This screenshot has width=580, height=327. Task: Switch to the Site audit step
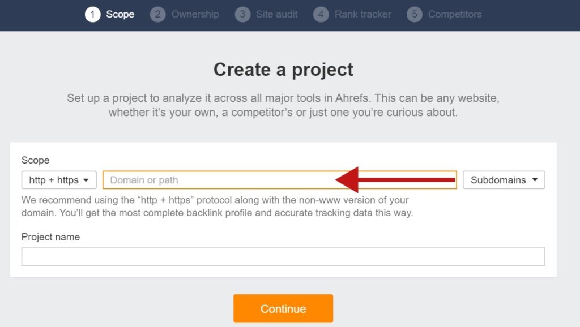coord(276,14)
